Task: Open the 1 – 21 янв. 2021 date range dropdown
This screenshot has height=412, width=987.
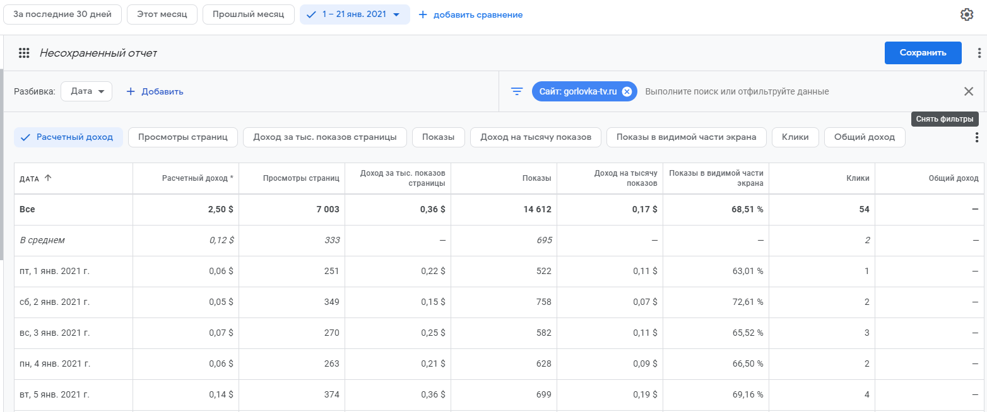Action: 355,14
